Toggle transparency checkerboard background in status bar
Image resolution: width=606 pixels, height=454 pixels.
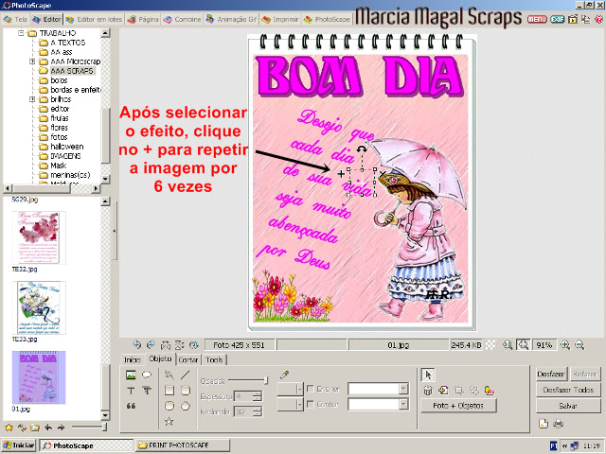tap(490, 344)
